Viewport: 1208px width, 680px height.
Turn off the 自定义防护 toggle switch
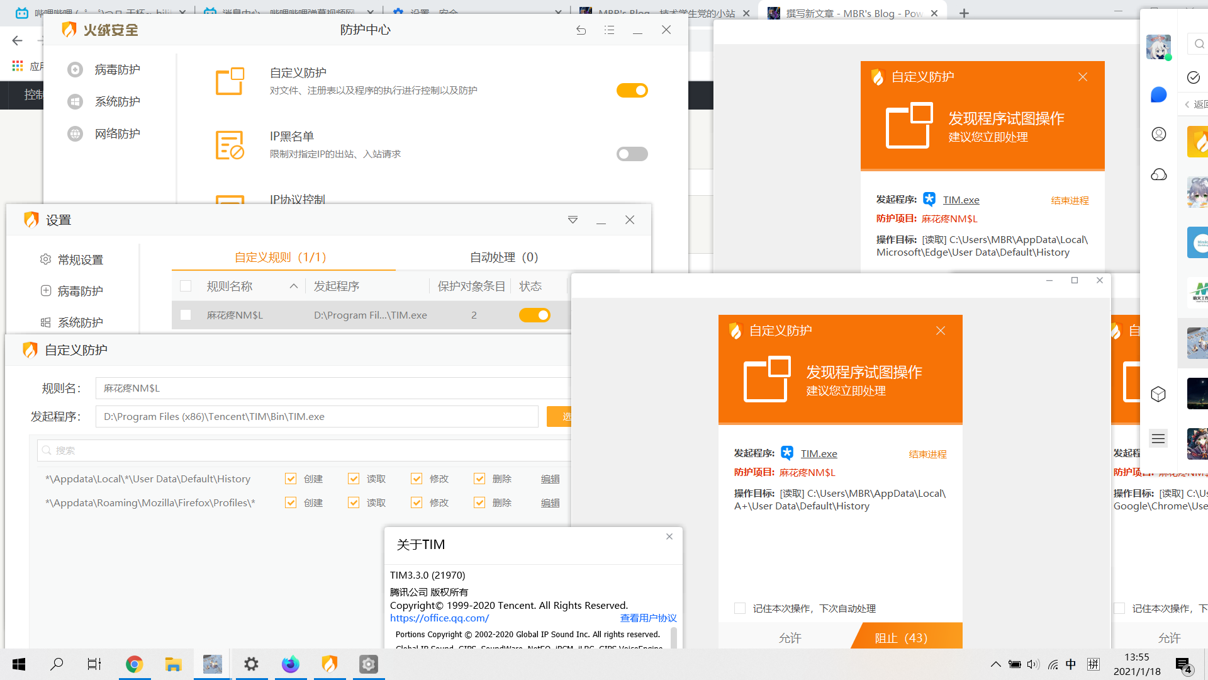click(632, 91)
